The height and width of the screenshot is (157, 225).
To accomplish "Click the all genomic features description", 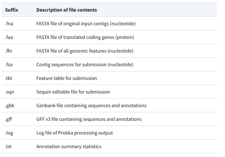I will click(85, 51).
